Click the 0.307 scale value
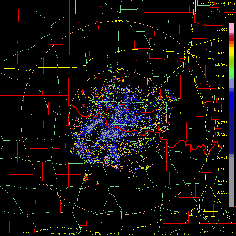 point(222,181)
